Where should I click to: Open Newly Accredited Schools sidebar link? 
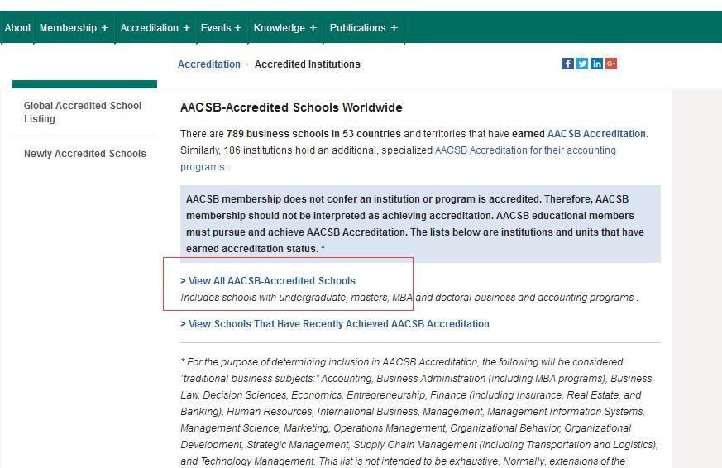click(84, 154)
